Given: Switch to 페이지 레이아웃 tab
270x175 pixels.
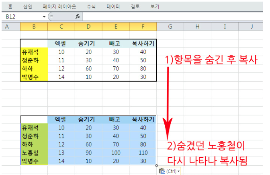Looking at the screenshot, I should [59, 6].
